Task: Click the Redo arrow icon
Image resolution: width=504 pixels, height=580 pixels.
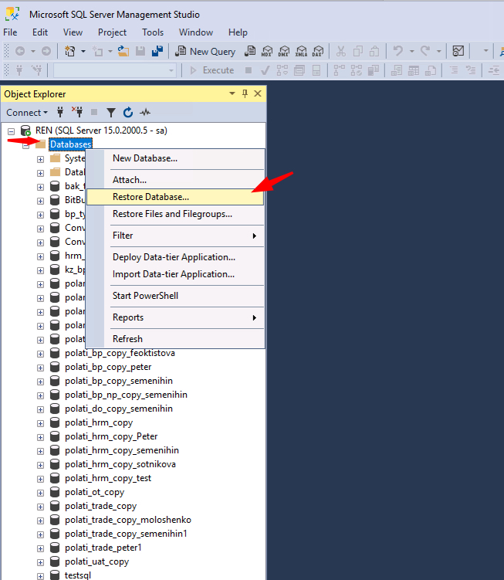Action: click(425, 51)
